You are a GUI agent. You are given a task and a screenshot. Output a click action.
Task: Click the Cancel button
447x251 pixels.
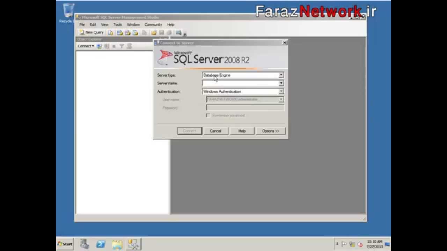tap(215, 131)
